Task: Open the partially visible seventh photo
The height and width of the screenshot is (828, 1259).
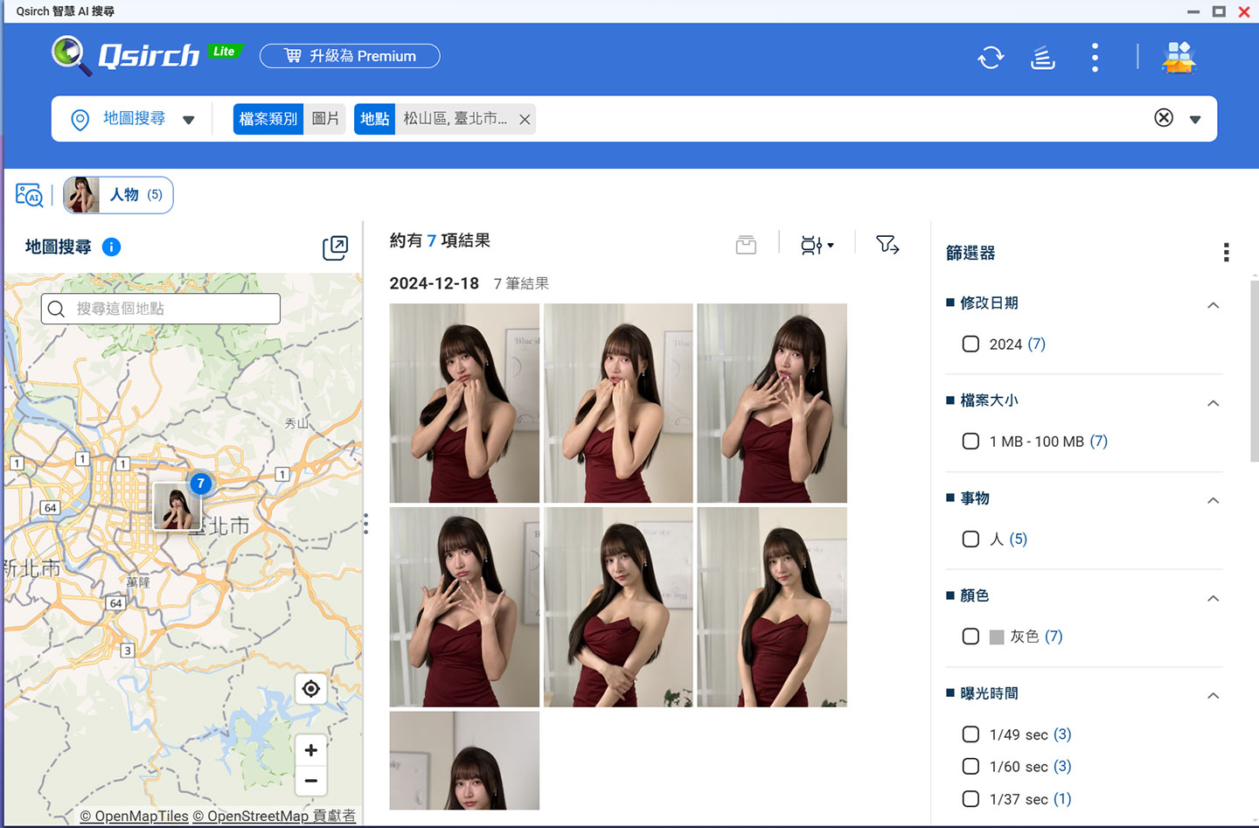Action: coord(464,761)
